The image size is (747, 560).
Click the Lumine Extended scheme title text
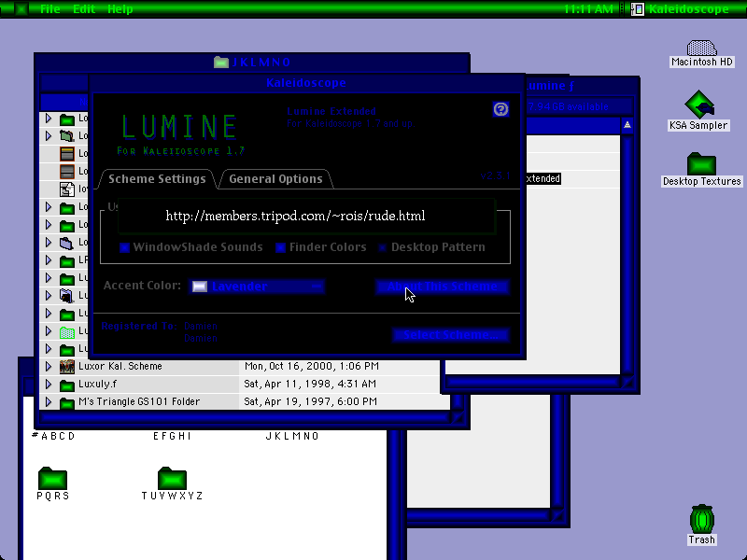pos(331,111)
